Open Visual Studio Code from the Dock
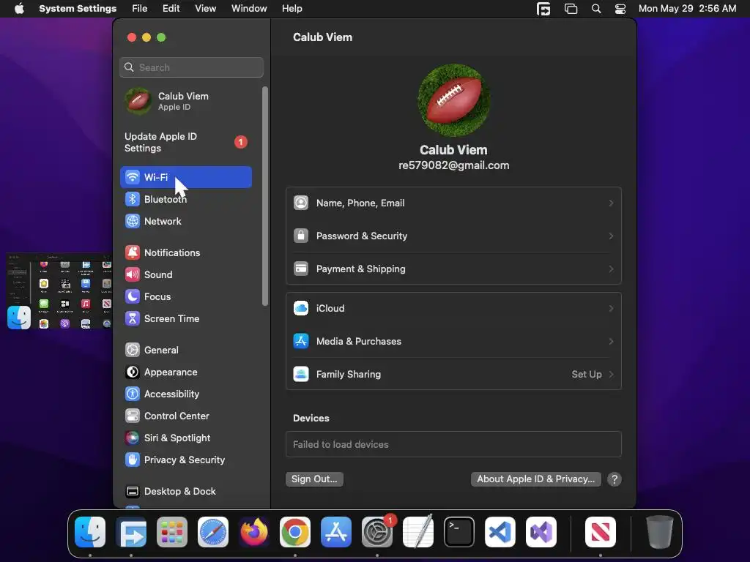 500,532
